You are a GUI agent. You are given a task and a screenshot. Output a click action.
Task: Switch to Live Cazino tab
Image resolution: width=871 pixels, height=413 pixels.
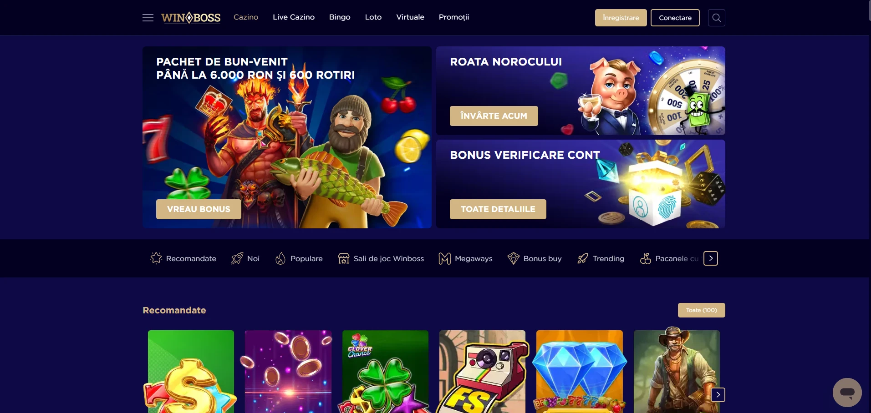(x=294, y=17)
